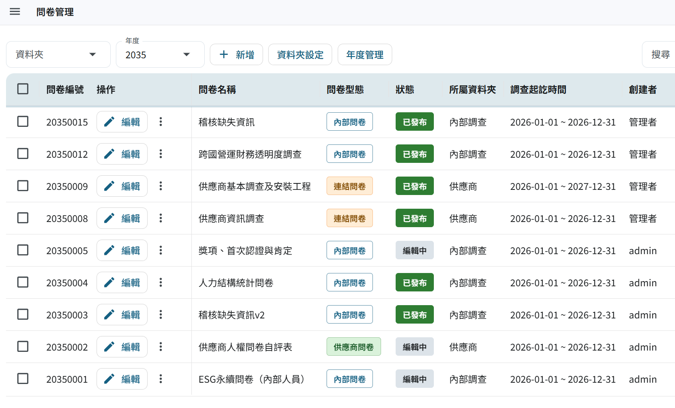Open more options for questionnaire 20350005
This screenshot has width=675, height=408.
point(160,250)
